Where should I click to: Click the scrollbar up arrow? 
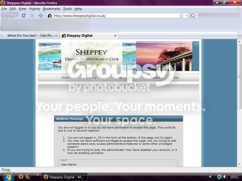pyautogui.click(x=239, y=42)
